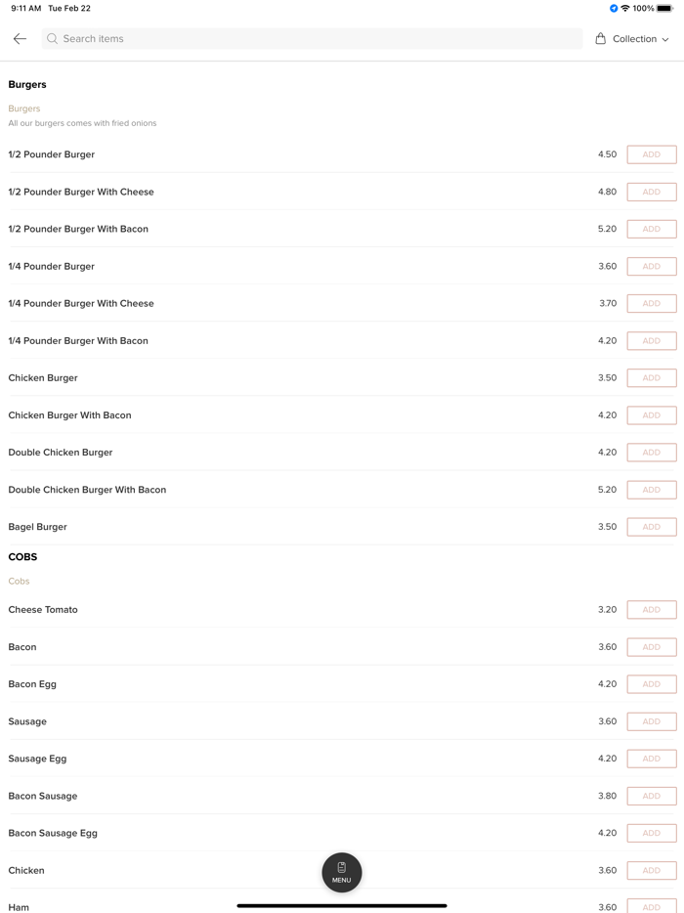Tap the location services icon
This screenshot has width=684, height=913.
point(614,9)
